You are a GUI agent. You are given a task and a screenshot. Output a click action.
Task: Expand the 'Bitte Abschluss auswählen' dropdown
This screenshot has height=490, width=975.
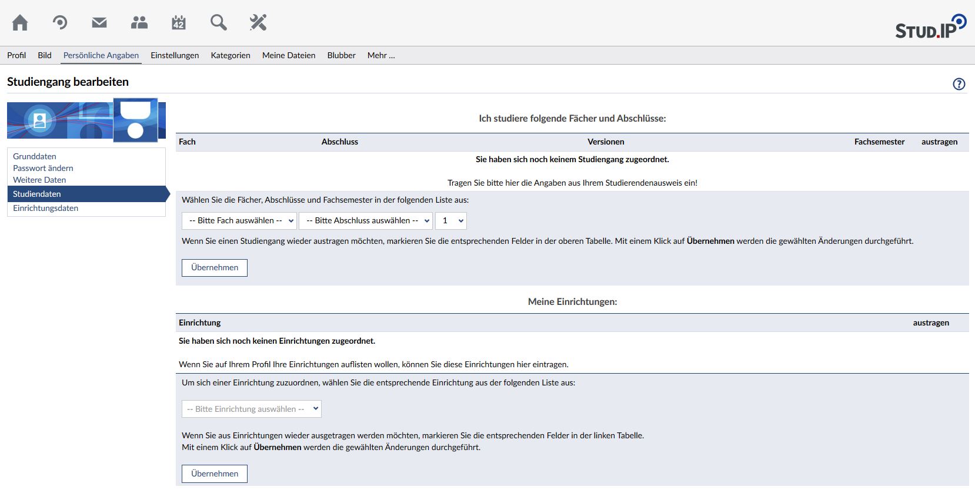pyautogui.click(x=366, y=221)
